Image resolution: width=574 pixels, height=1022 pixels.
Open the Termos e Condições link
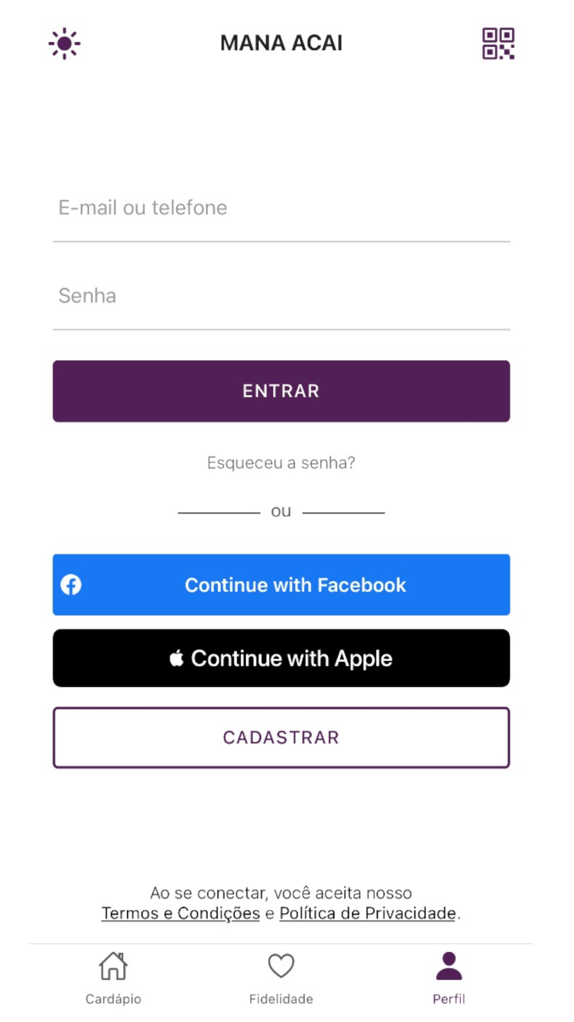(x=181, y=913)
